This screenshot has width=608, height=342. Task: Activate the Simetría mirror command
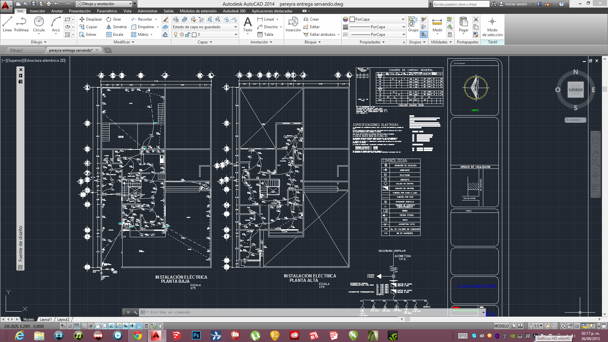coord(117,27)
